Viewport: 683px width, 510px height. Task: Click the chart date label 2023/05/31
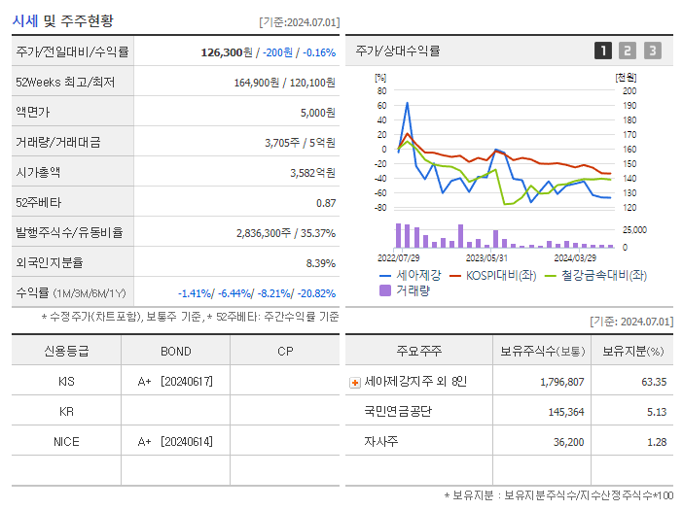(x=486, y=258)
